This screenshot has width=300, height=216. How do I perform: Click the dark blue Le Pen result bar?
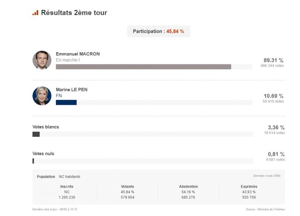(x=66, y=103)
